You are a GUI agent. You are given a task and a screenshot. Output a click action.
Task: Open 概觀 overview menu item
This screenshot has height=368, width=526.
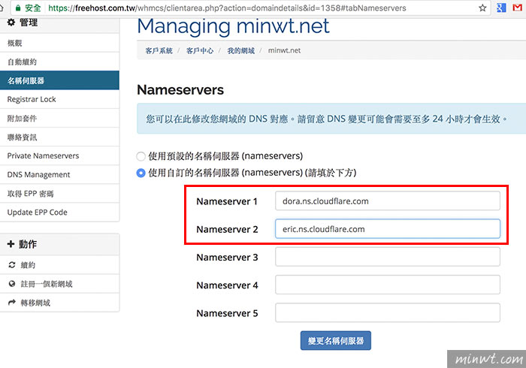59,43
